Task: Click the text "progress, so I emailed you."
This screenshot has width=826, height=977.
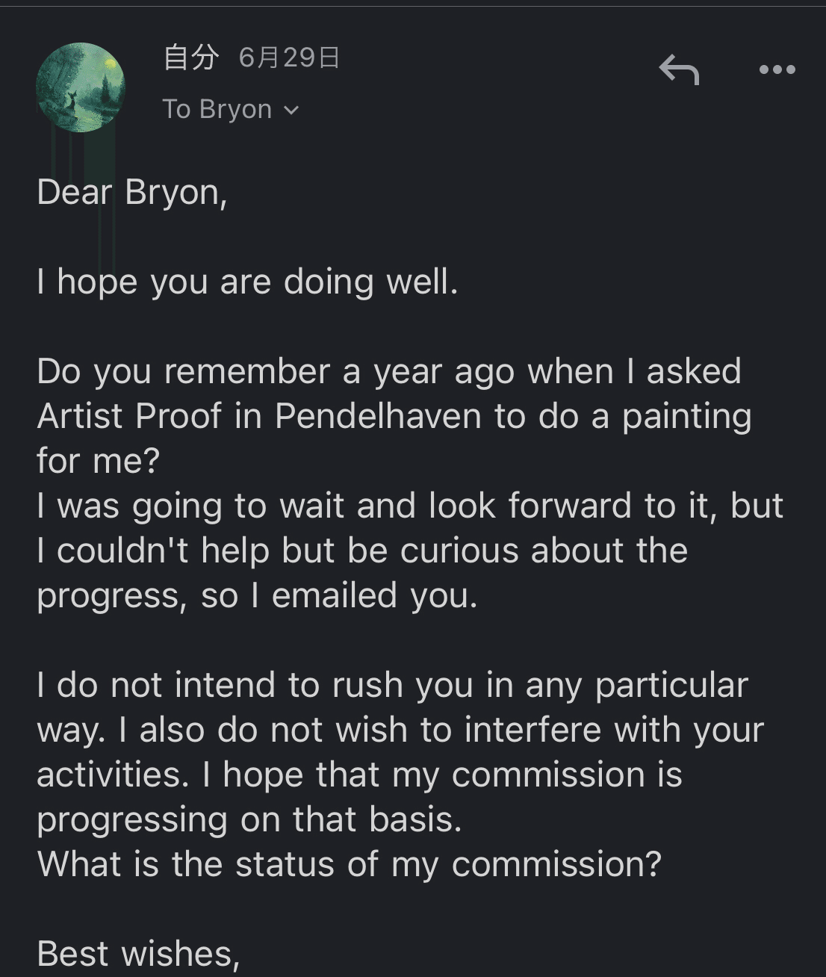Action: click(257, 595)
